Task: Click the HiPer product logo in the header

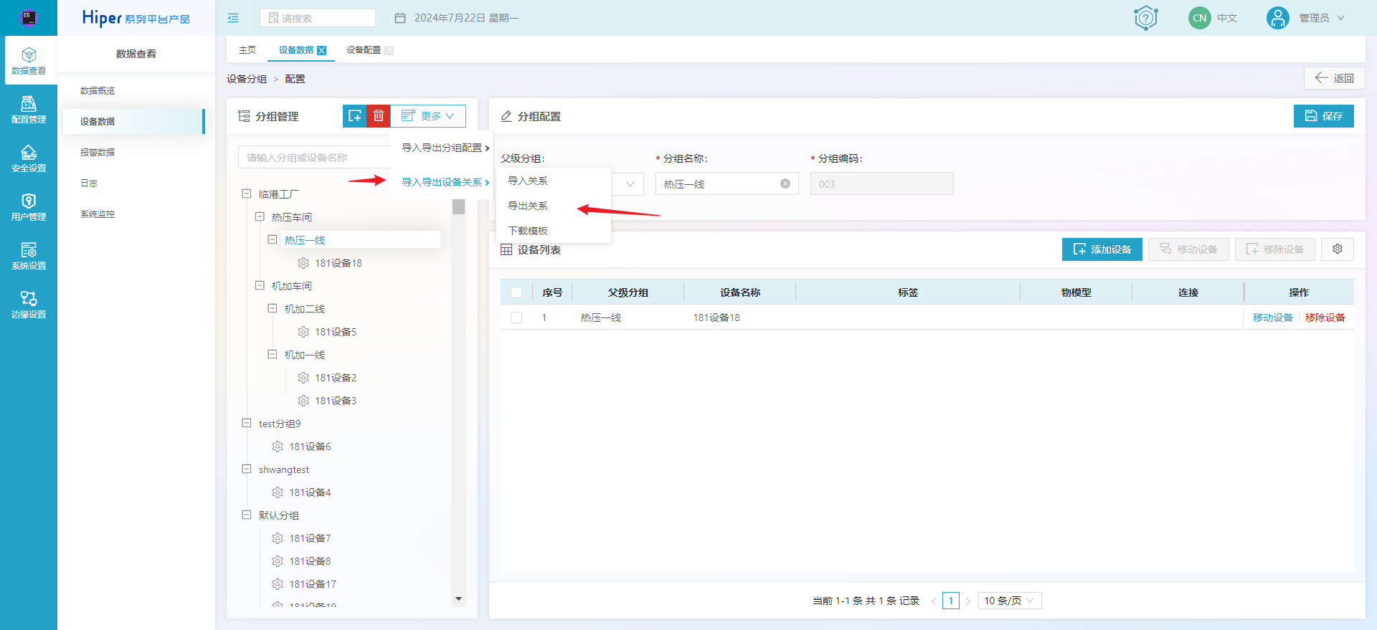Action: 136,18
